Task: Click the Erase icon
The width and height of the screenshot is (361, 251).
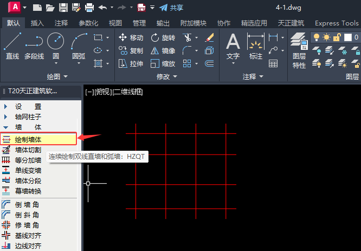Action: click(x=209, y=37)
